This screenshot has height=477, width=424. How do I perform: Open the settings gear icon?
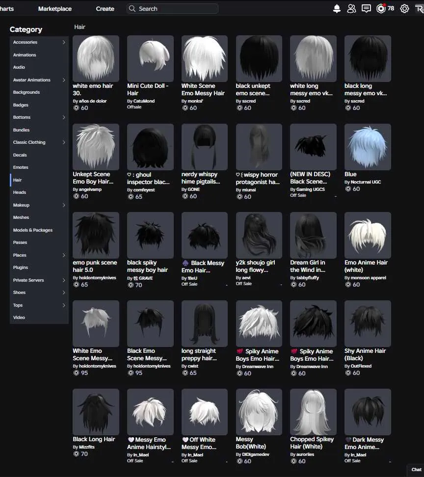[404, 9]
